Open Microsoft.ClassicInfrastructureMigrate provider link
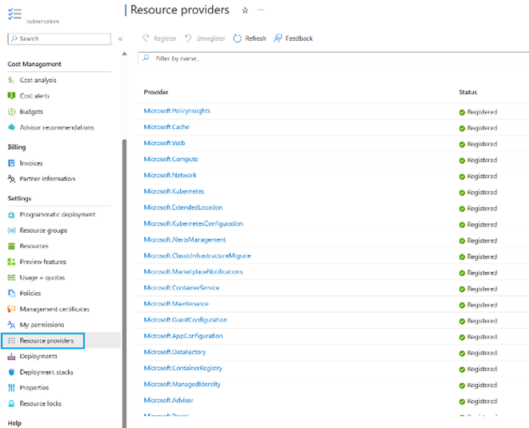Image resolution: width=529 pixels, height=428 pixels. 198,256
